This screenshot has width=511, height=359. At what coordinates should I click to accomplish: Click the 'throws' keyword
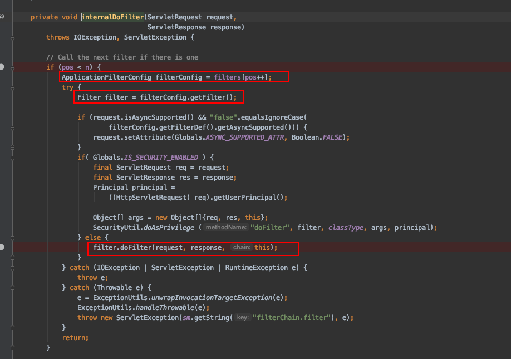coord(58,37)
